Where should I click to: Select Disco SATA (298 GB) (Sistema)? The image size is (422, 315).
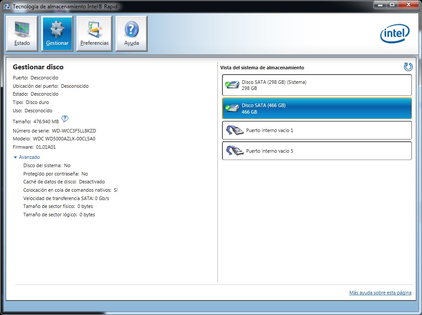click(317, 85)
